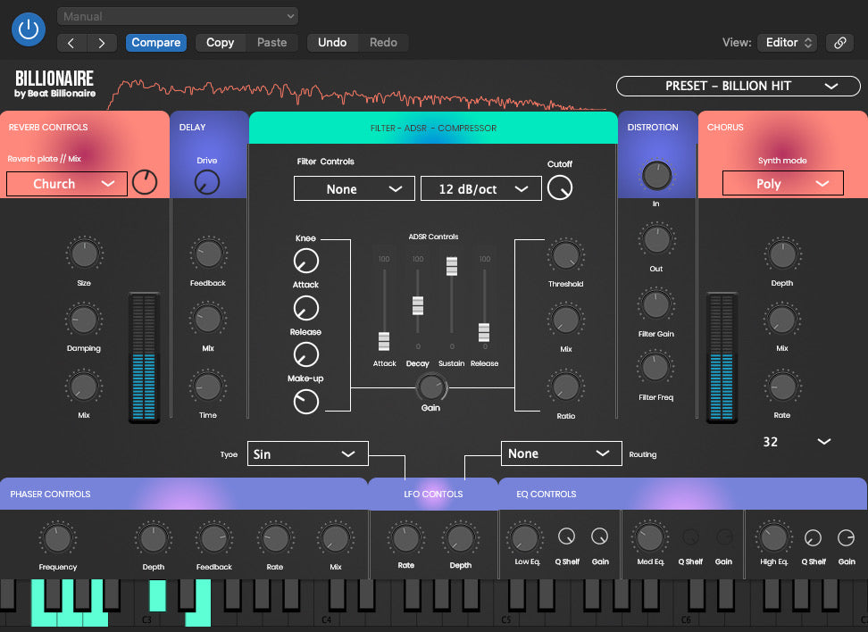Click the ADSR Sustain slider handle
This screenshot has width=868, height=632.
coord(452,266)
